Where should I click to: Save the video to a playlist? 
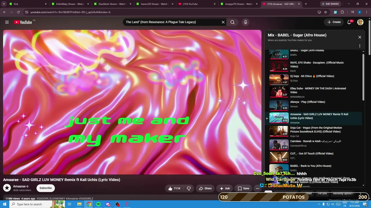(243, 188)
